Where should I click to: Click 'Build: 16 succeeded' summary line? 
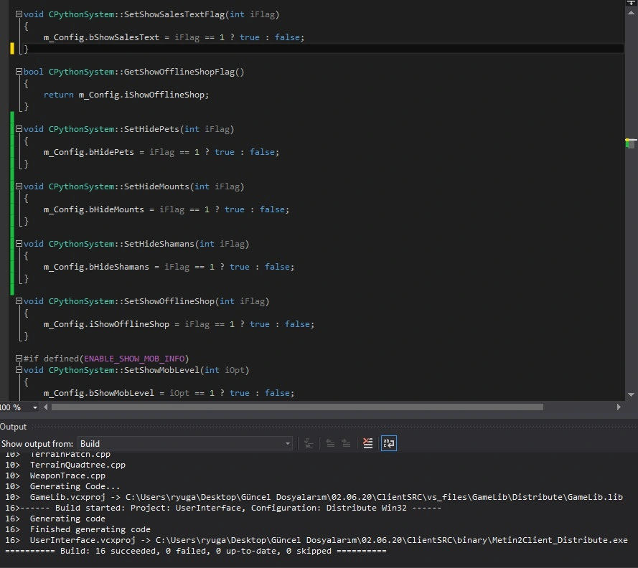(x=196, y=551)
